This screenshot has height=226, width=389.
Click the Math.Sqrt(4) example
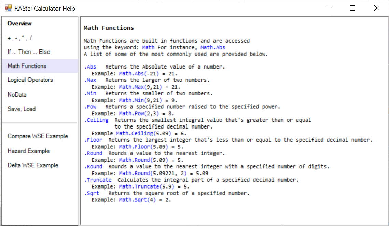click(137, 200)
